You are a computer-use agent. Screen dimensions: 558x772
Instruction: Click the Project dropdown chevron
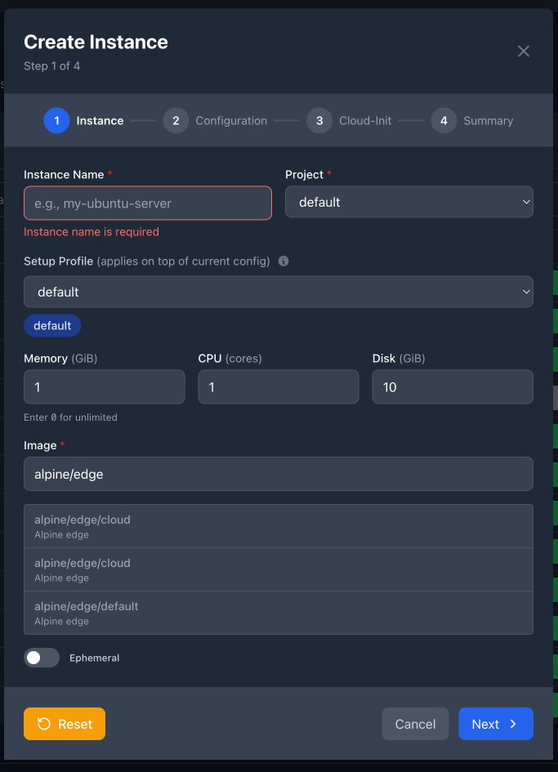click(524, 203)
